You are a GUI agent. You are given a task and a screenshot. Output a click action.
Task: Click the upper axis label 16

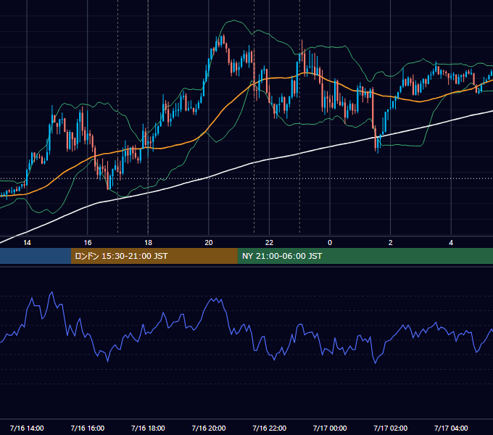[x=88, y=243]
